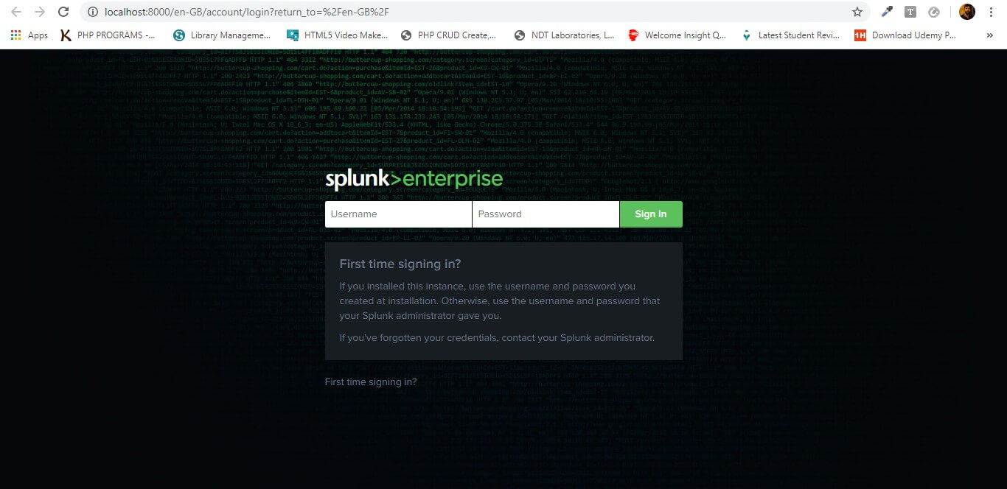Open the Chrome profile avatar
The height and width of the screenshot is (489, 1007).
(966, 12)
